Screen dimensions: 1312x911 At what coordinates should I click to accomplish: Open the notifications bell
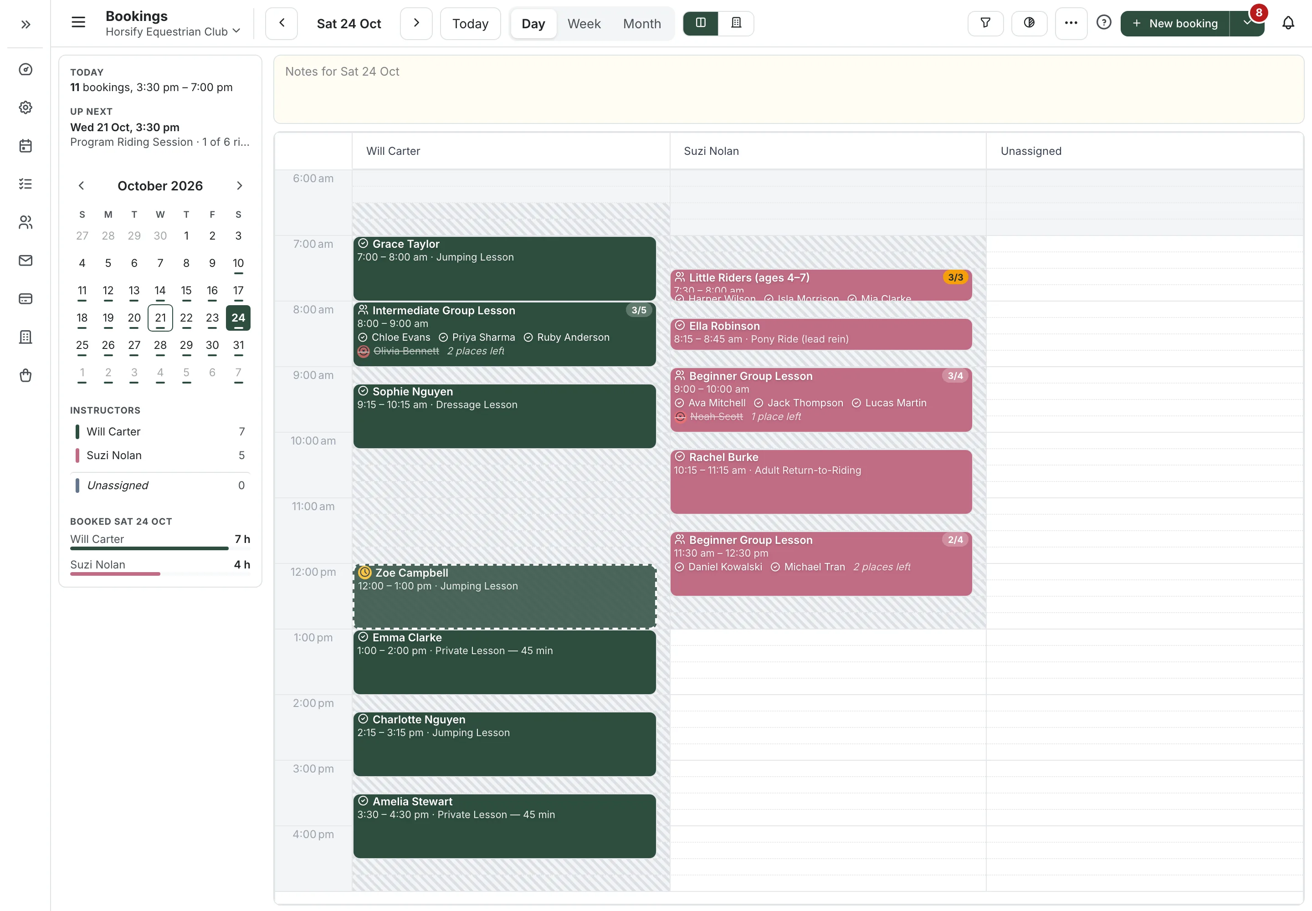[x=1288, y=23]
